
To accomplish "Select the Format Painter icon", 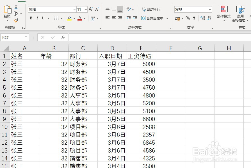I will [x=16, y=20].
